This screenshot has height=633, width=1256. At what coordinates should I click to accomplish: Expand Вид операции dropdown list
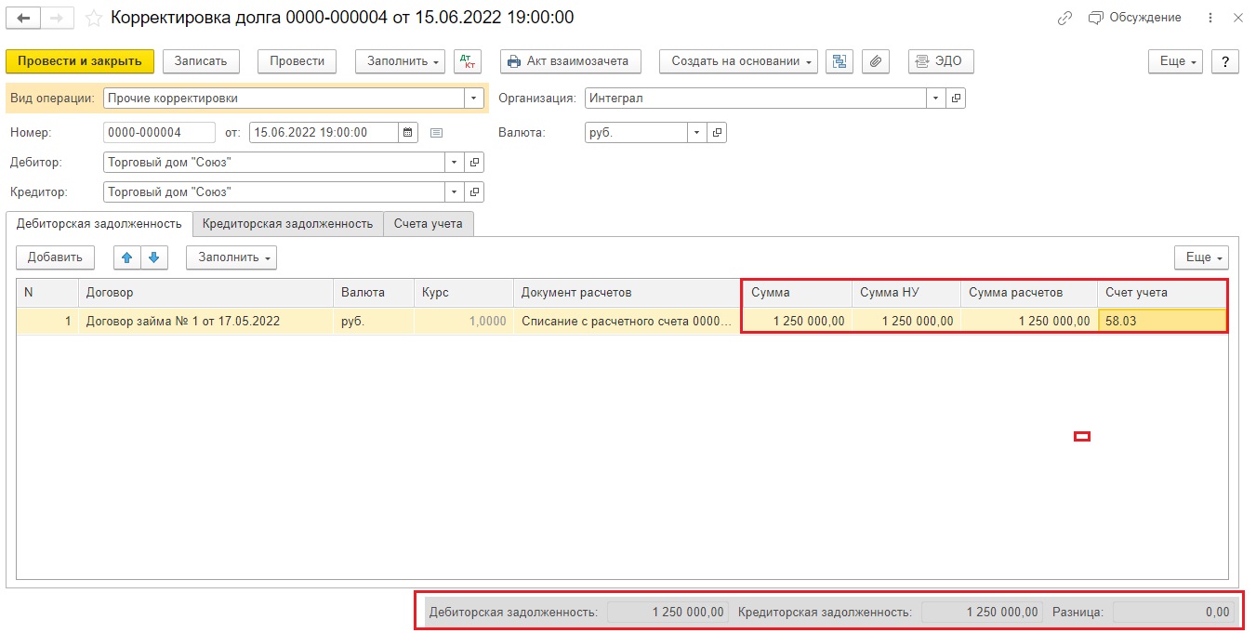click(474, 98)
